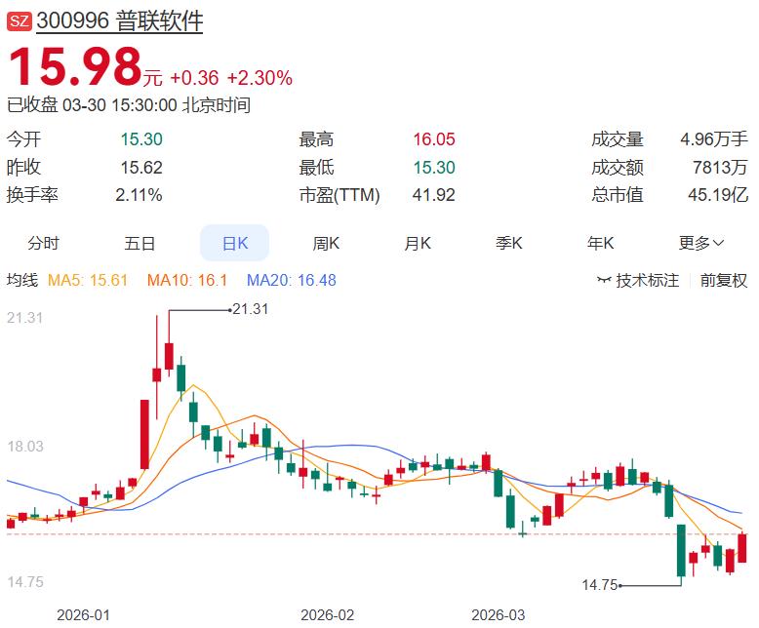The image size is (759, 628).
Task: Select the 季K chart tab
Action: coord(508,243)
